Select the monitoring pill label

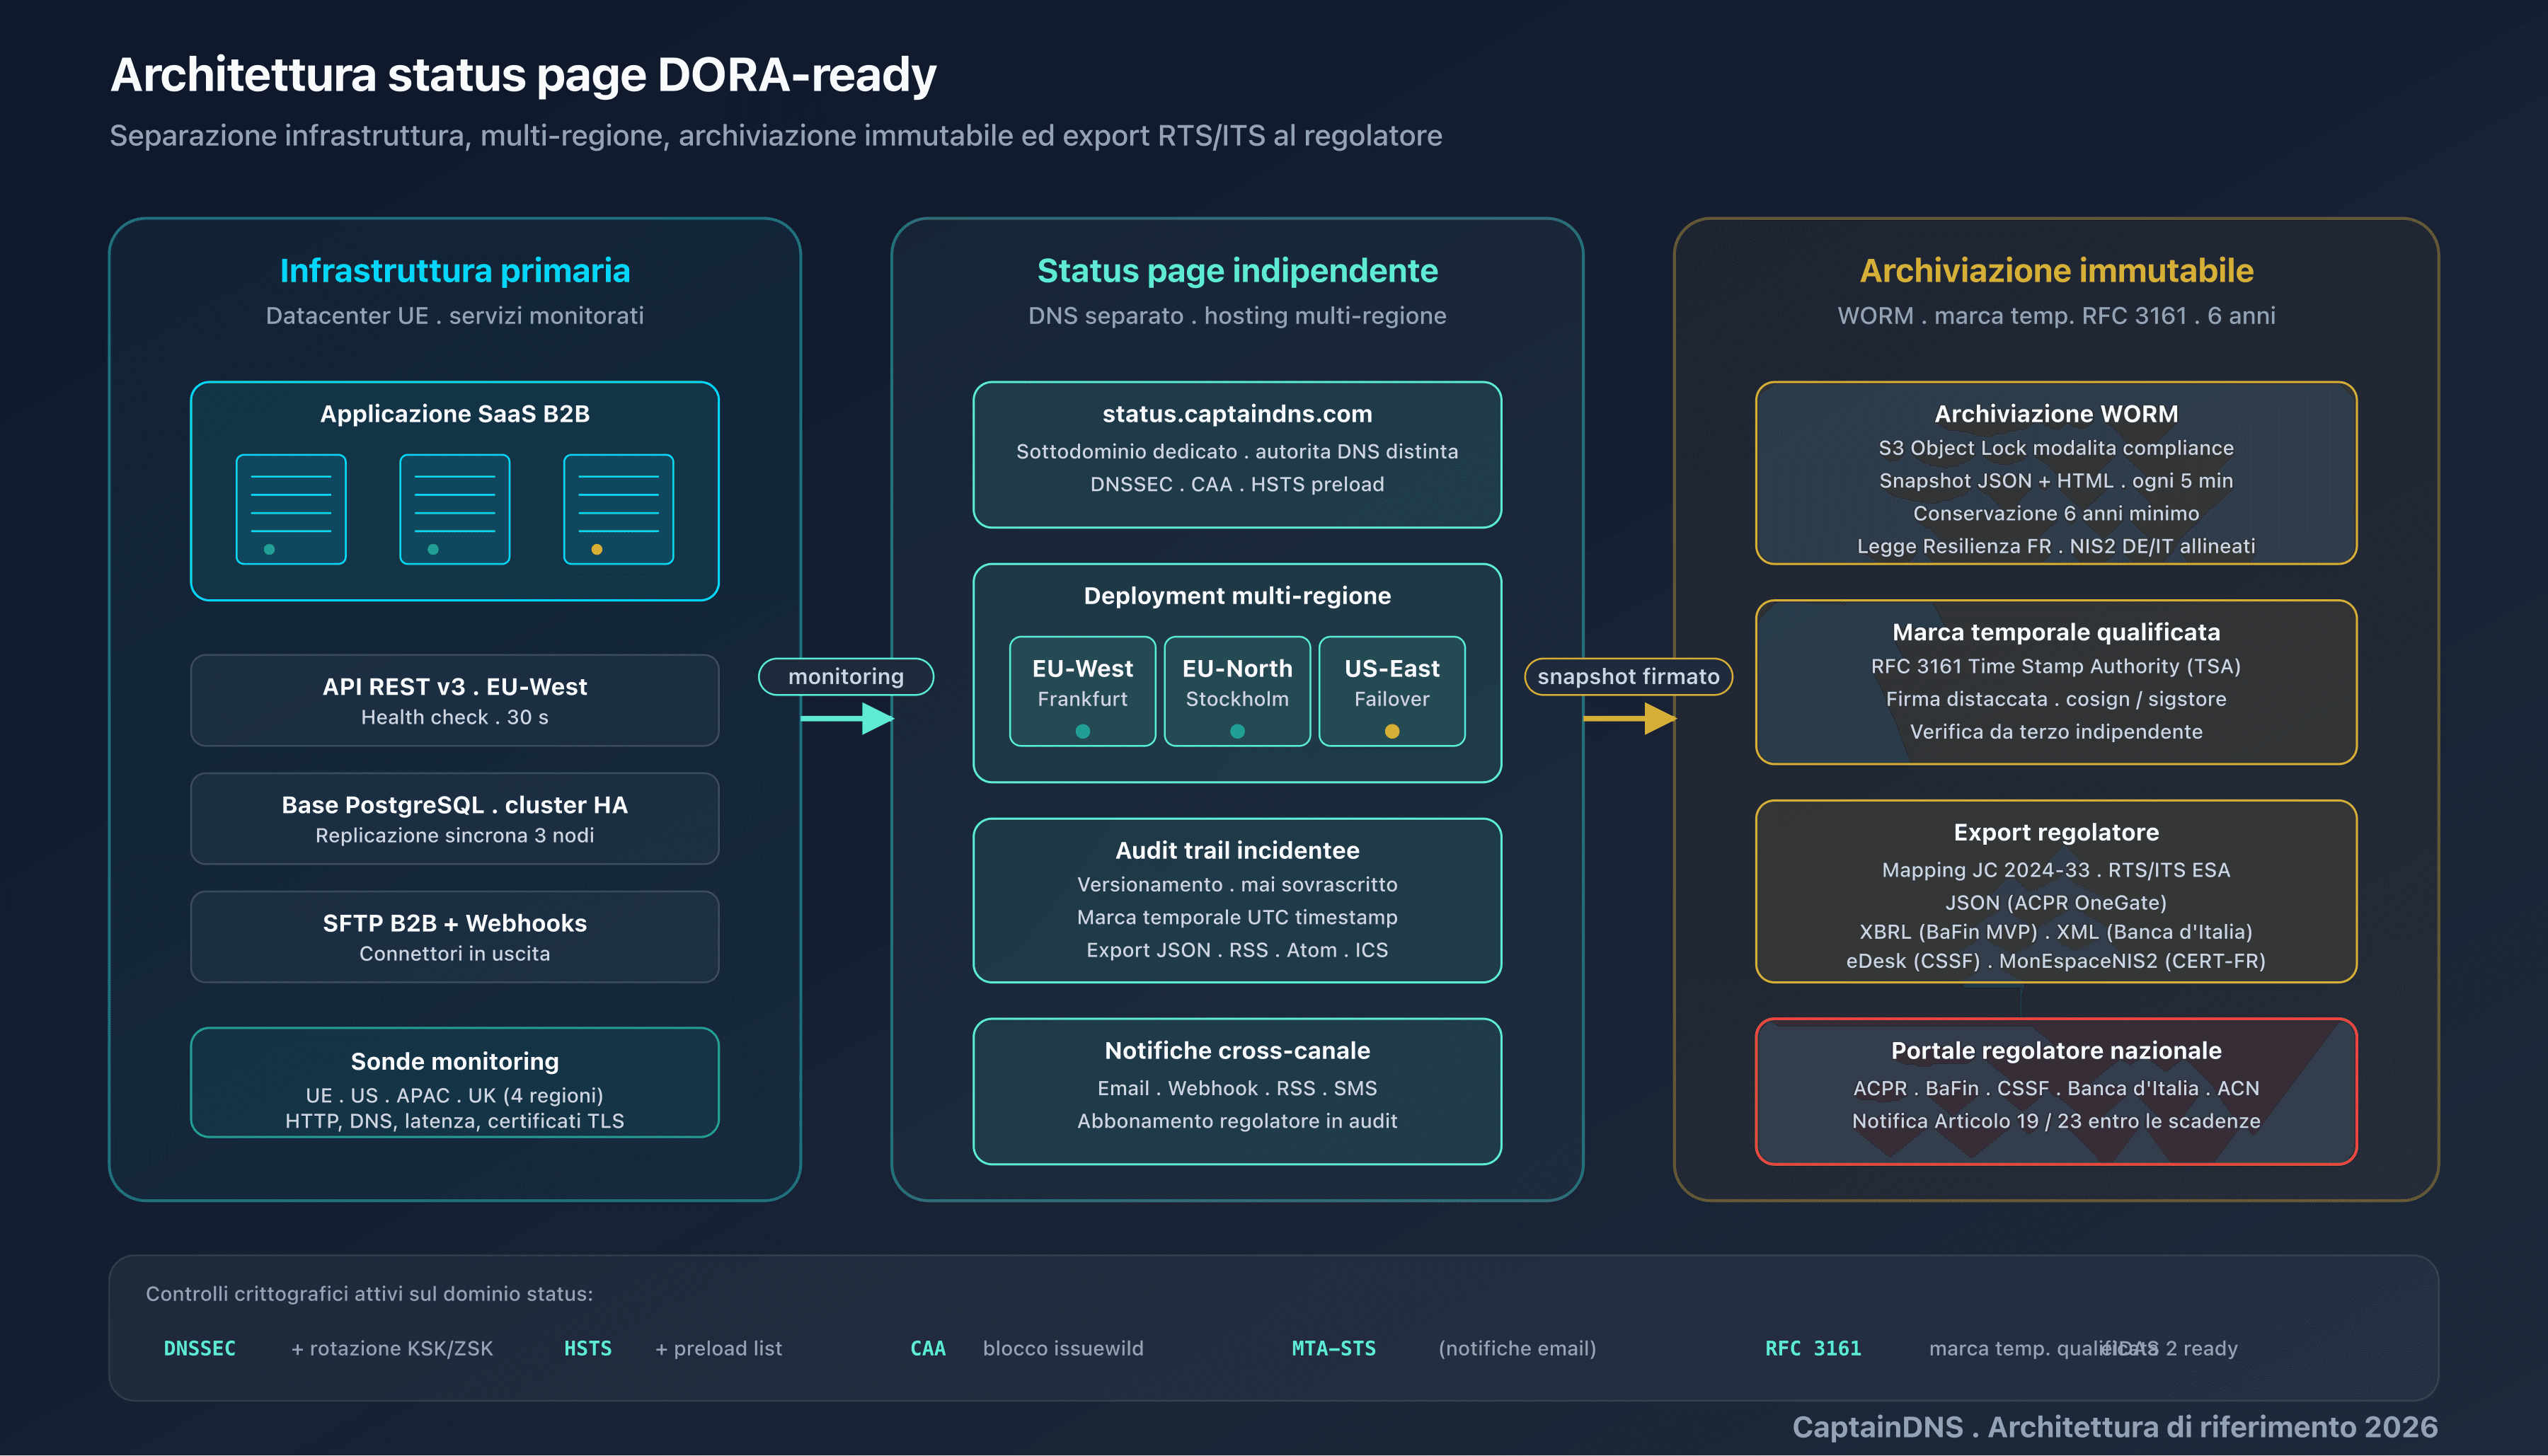pyautogui.click(x=847, y=676)
